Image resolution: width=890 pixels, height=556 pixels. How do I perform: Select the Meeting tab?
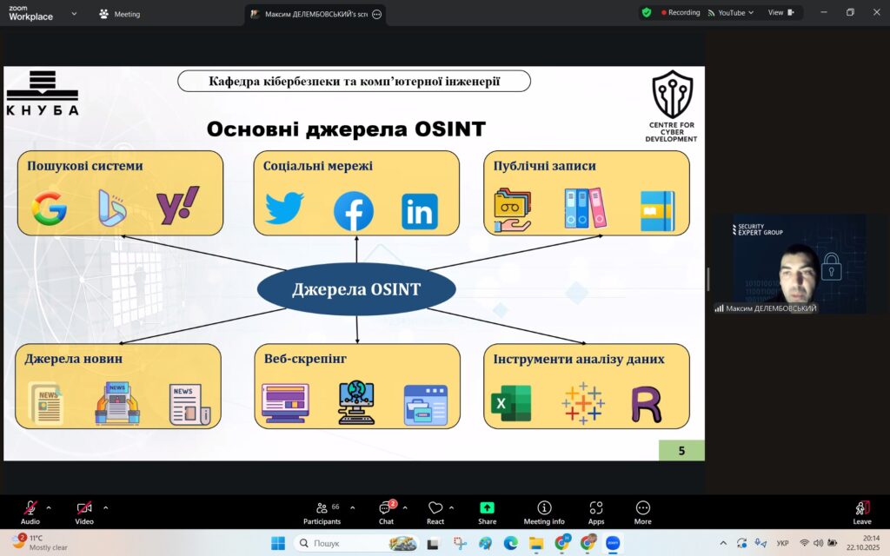click(x=120, y=14)
